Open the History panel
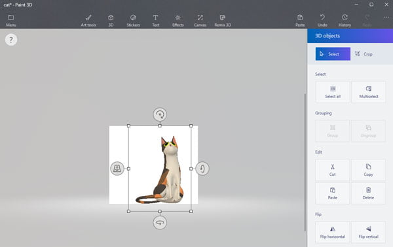The image size is (393, 247). tap(345, 21)
